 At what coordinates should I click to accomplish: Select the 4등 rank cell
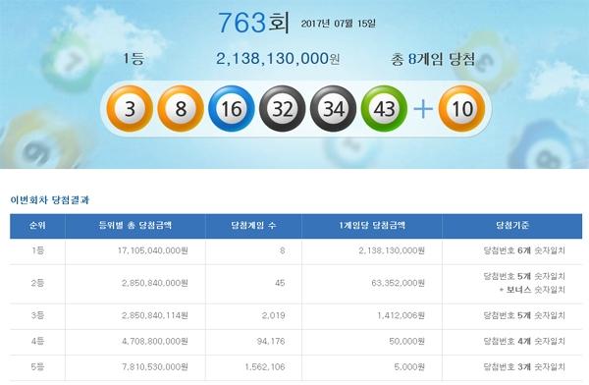click(x=37, y=342)
